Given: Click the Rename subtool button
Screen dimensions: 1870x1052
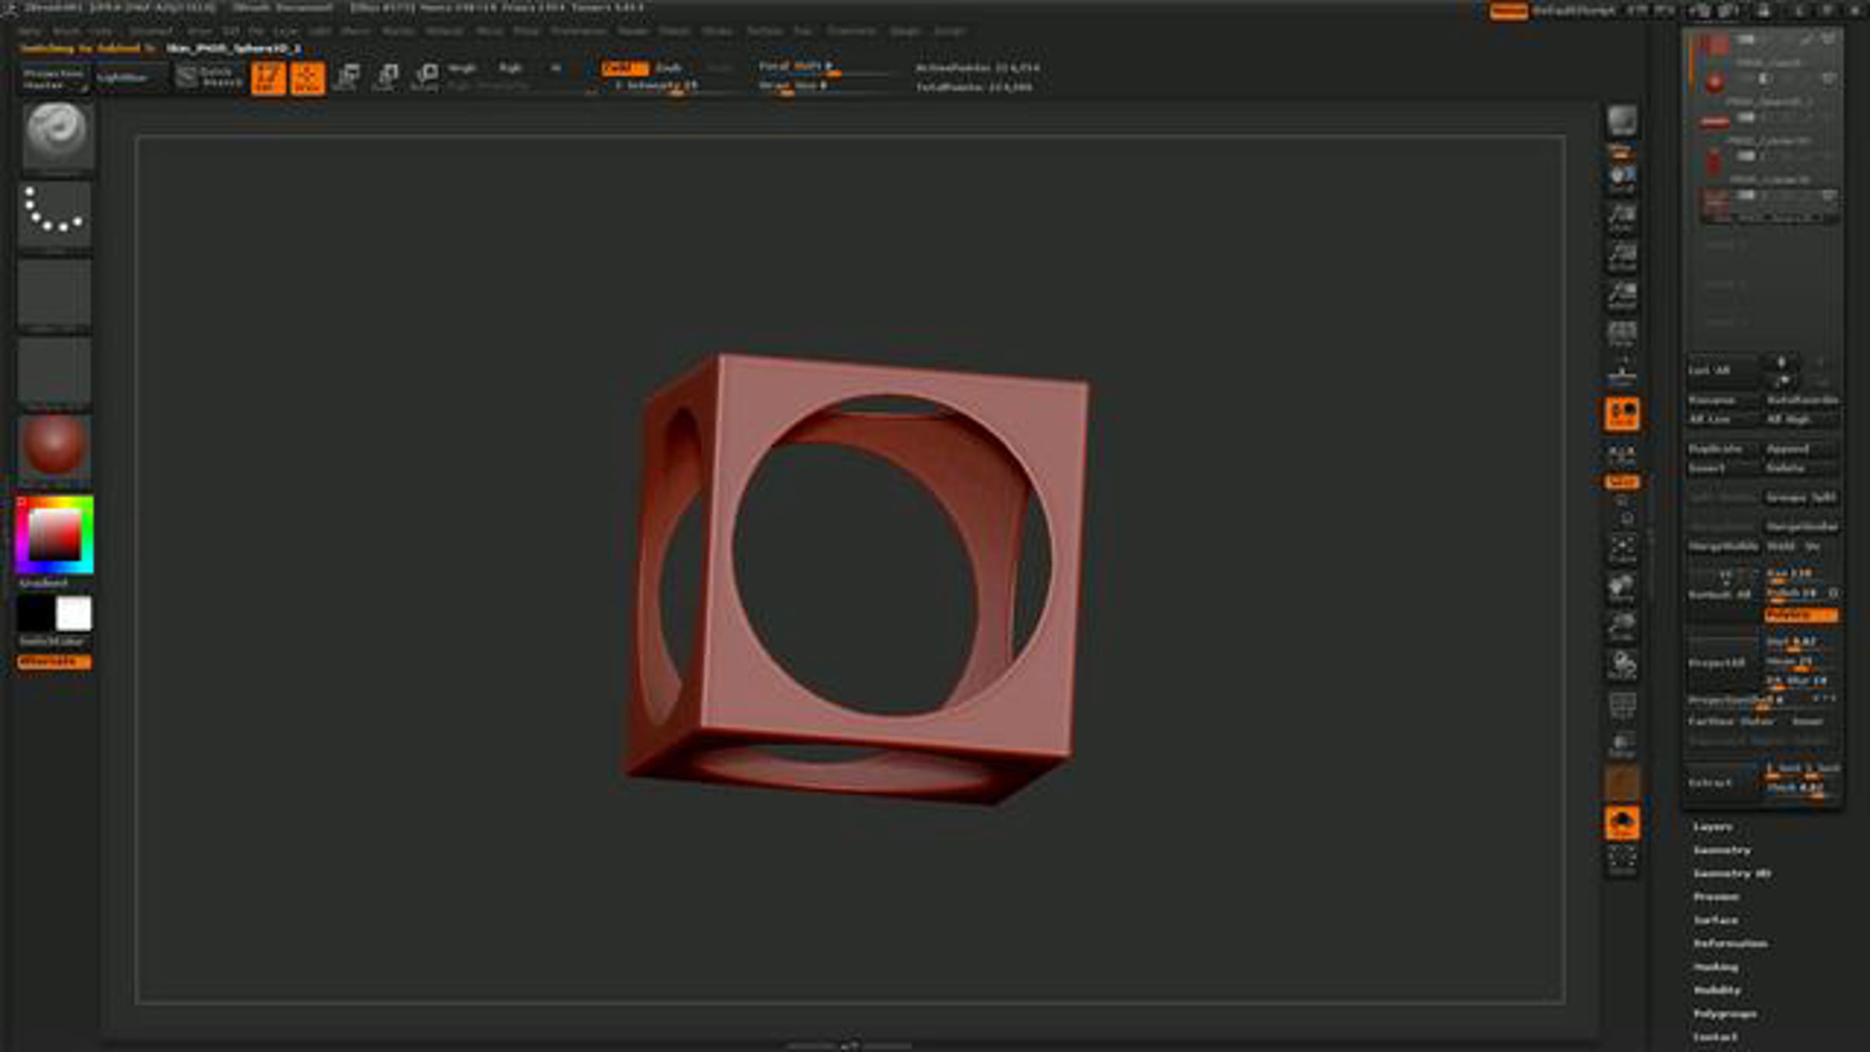Looking at the screenshot, I should point(1722,400).
